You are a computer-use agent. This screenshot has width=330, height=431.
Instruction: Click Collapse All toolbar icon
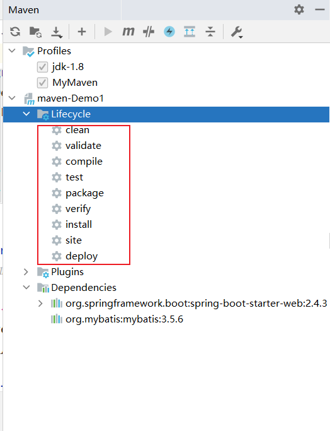(210, 32)
